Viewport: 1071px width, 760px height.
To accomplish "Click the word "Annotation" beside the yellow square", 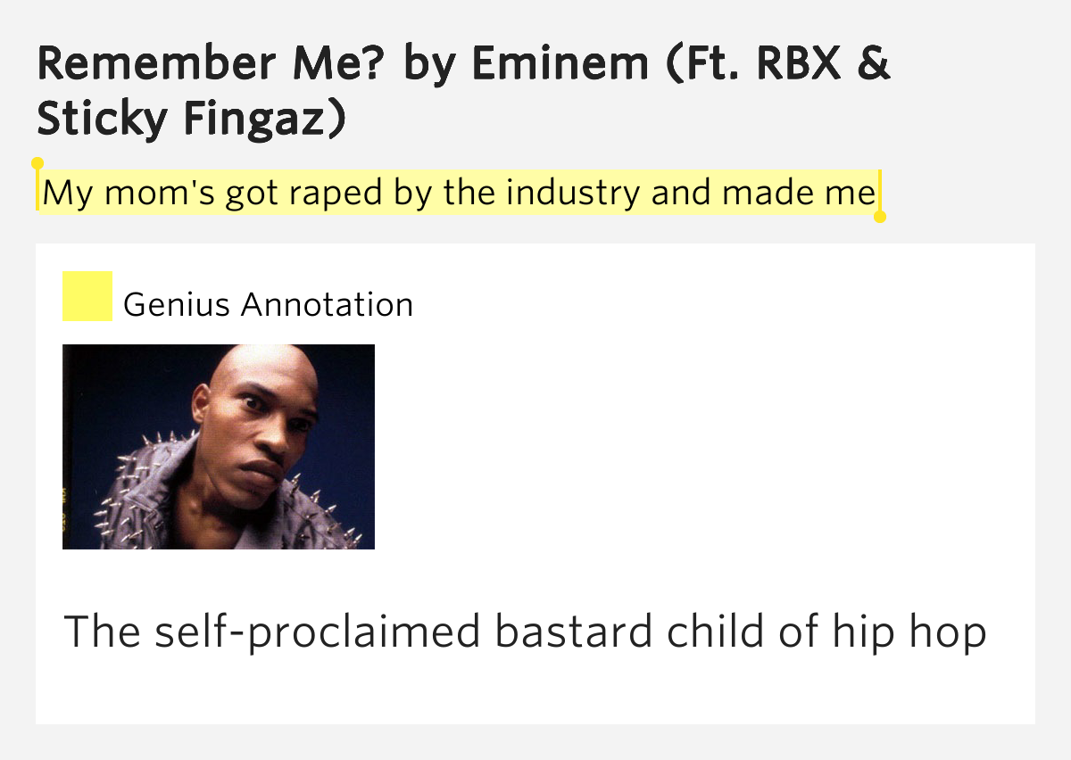I will pos(327,305).
